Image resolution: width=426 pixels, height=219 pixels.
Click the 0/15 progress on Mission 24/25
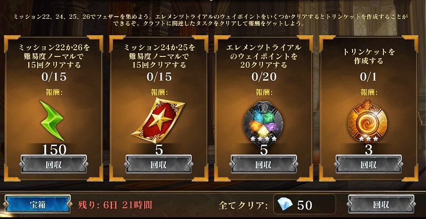[x=159, y=77]
